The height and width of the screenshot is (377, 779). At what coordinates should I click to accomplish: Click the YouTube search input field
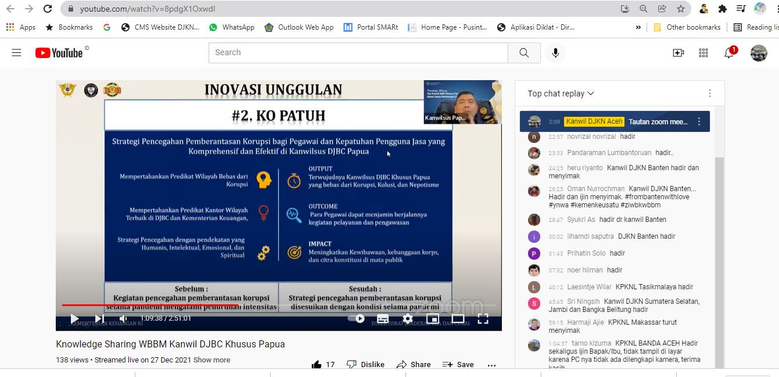(x=358, y=53)
